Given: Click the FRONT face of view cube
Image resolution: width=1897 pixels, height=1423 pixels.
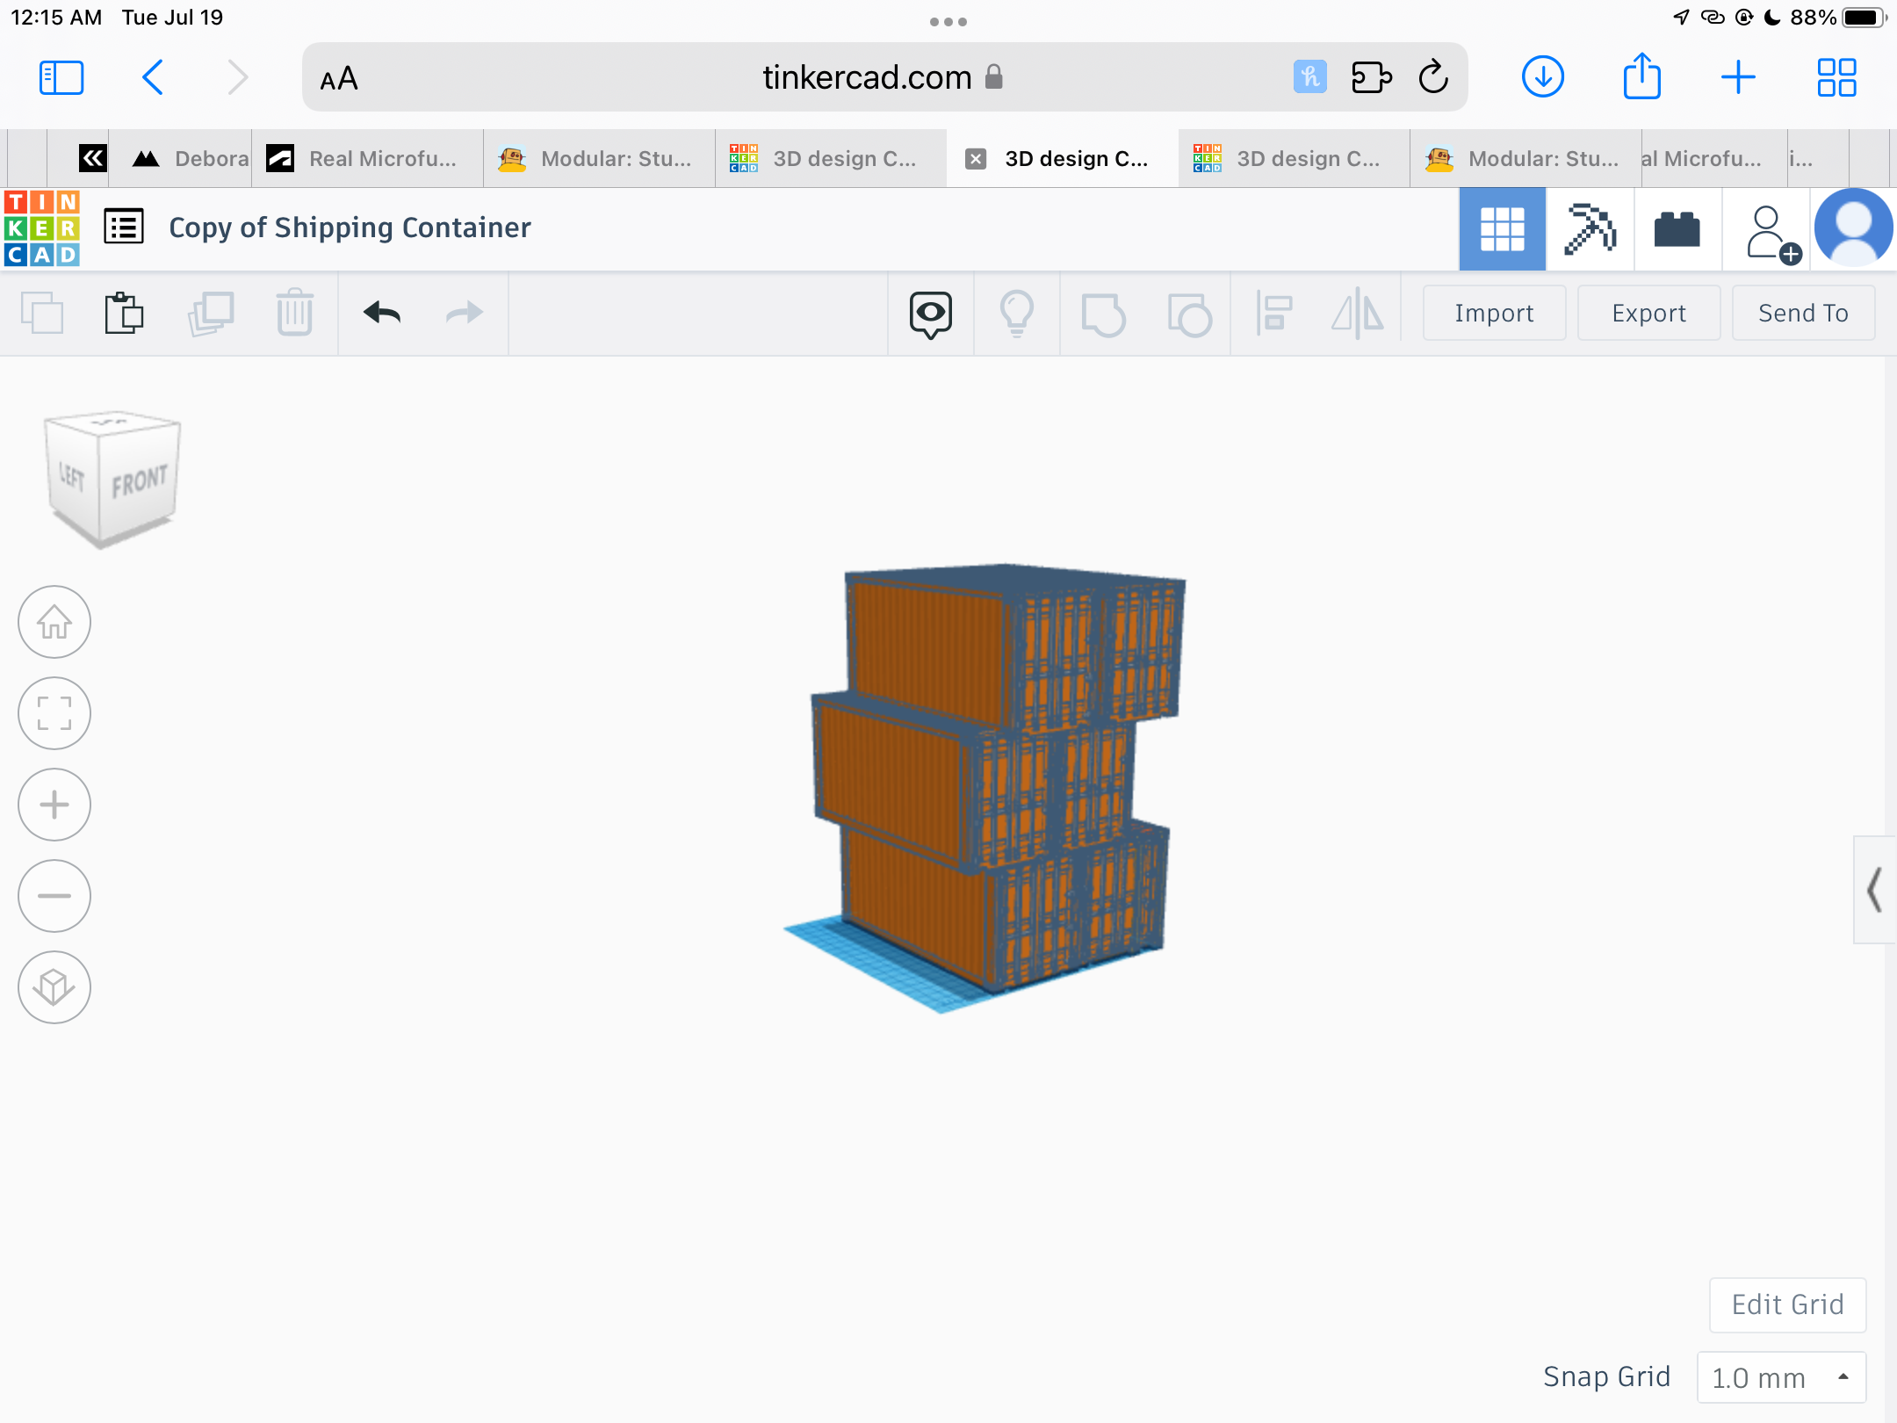Looking at the screenshot, I should [139, 481].
